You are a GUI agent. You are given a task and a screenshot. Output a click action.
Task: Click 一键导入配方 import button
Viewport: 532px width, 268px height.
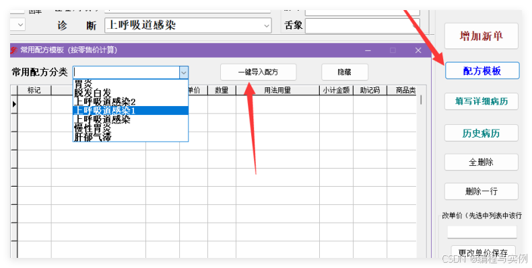258,72
